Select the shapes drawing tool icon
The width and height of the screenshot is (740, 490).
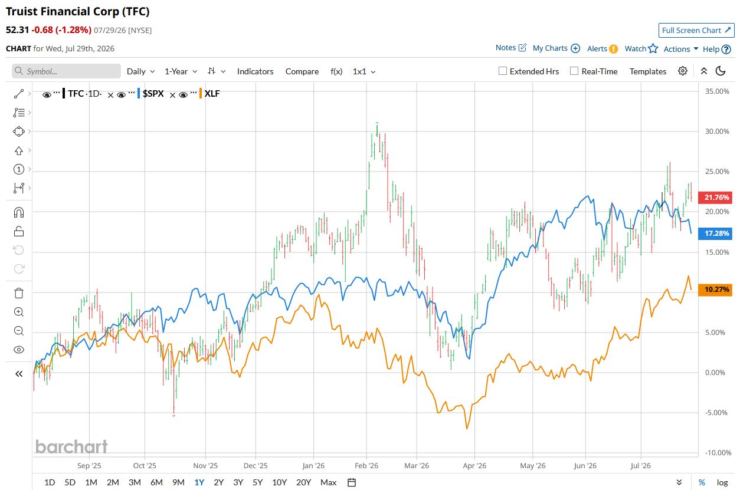(x=18, y=131)
